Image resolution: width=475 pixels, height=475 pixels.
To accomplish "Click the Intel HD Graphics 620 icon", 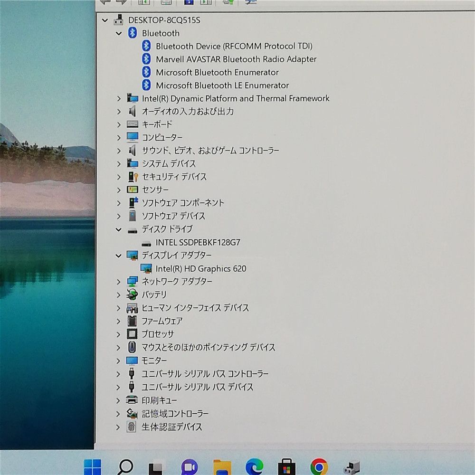I will click(x=146, y=268).
